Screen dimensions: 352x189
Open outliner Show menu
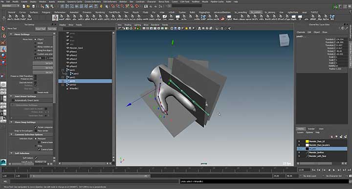pyautogui.click(x=71, y=25)
